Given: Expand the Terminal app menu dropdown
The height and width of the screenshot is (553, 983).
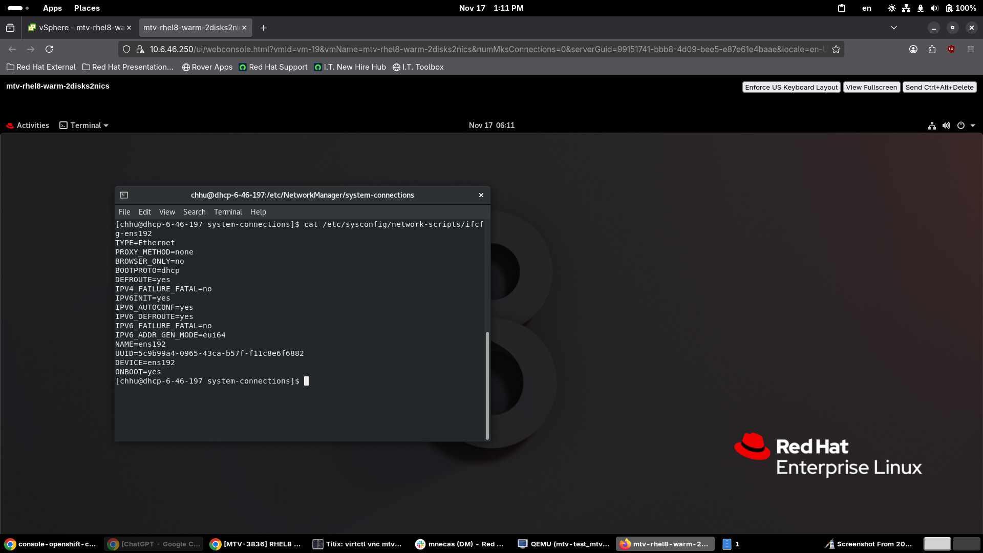Looking at the screenshot, I should tap(84, 125).
